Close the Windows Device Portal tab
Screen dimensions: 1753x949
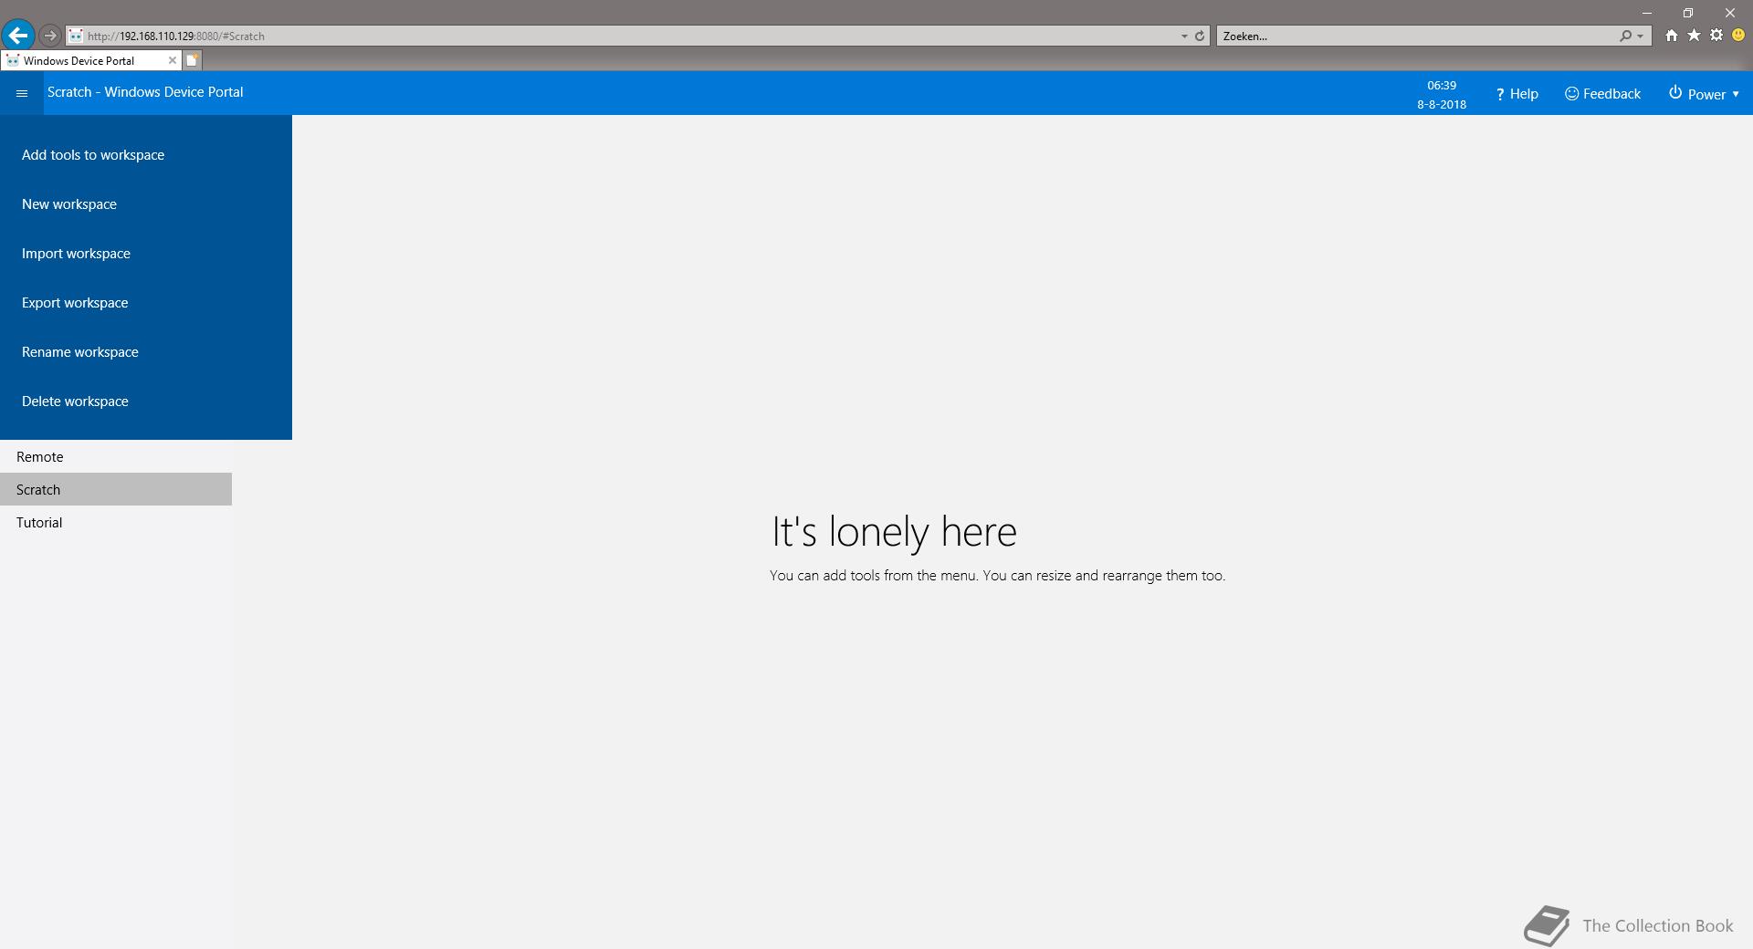[173, 60]
